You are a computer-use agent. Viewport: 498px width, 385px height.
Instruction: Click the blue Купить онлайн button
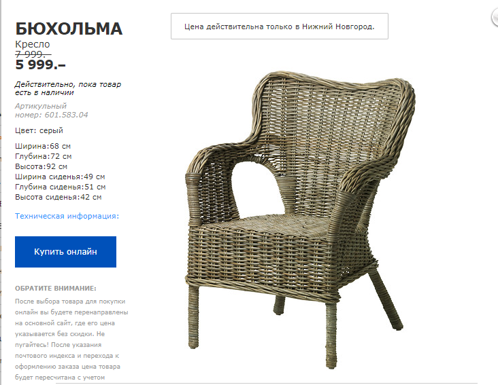tap(65, 252)
